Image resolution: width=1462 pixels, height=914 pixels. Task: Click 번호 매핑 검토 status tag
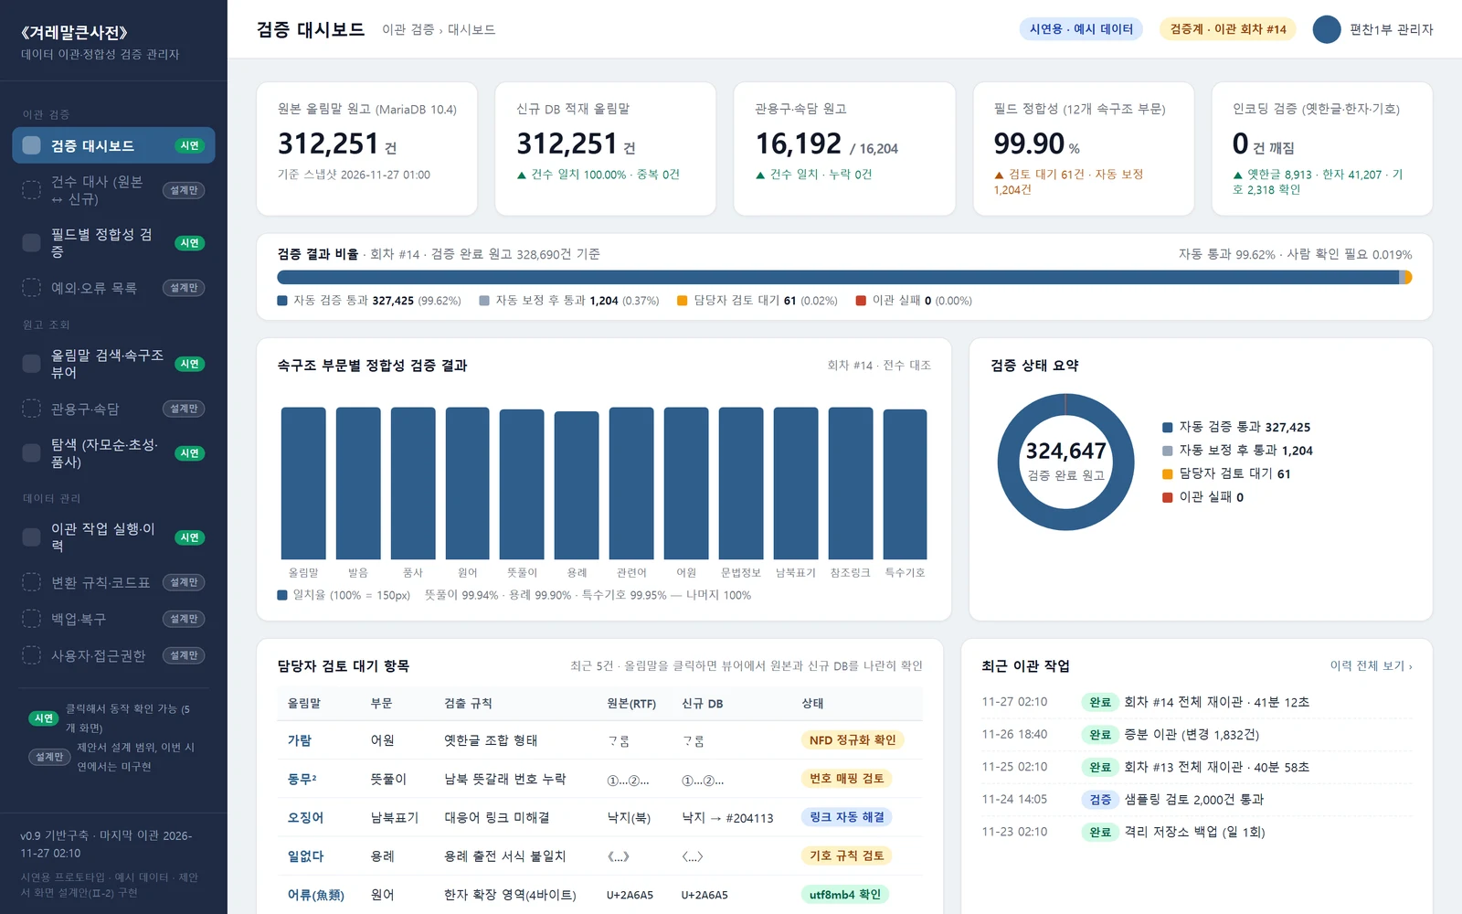847,779
